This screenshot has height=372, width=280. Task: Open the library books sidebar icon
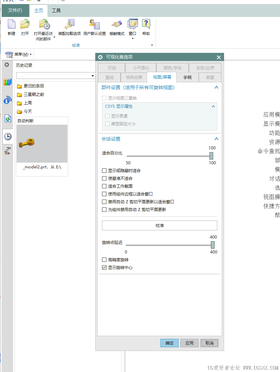[x=7, y=82]
